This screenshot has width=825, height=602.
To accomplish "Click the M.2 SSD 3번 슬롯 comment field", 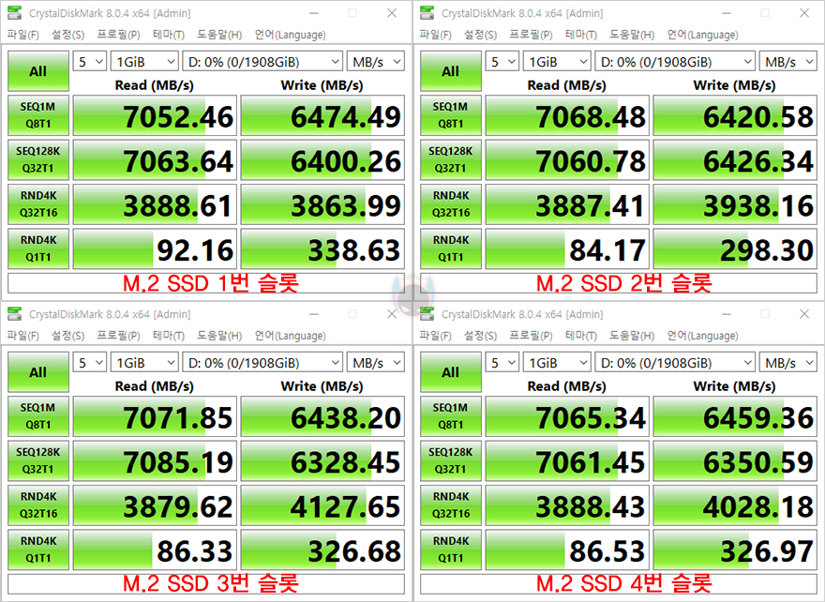I will point(206,584).
